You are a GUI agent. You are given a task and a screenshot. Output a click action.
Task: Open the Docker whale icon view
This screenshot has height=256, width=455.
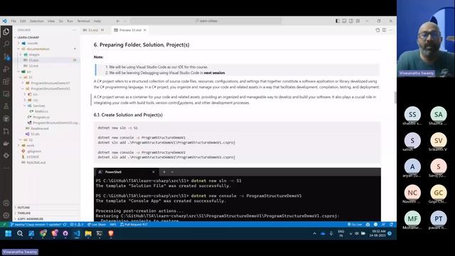pos(6,144)
